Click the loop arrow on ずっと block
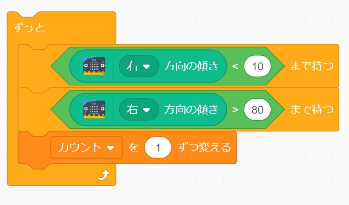Image resolution: width=349 pixels, height=205 pixels. click(102, 176)
